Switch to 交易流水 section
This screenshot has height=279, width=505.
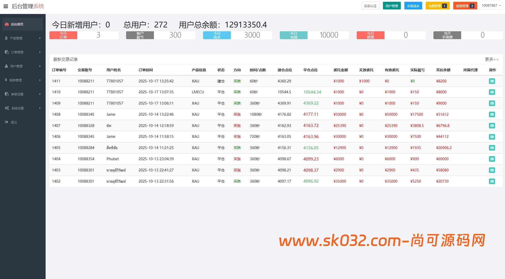click(413, 6)
